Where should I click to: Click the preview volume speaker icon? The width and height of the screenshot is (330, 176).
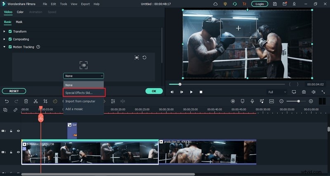[313, 92]
